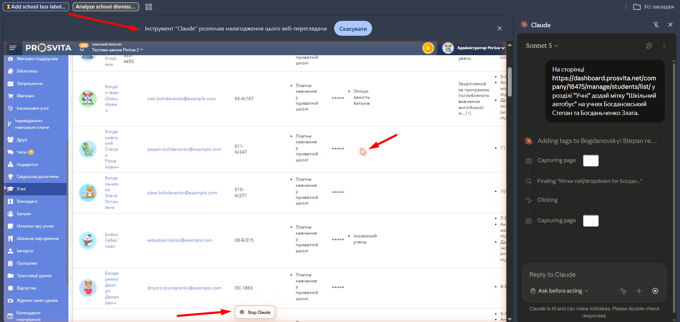The image size is (680, 322).
Task: Open Запрошення in sidebar
Action: pos(29,84)
